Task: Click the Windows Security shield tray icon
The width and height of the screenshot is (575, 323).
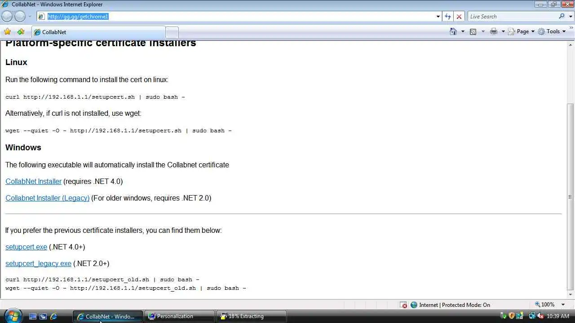Action: [511, 316]
